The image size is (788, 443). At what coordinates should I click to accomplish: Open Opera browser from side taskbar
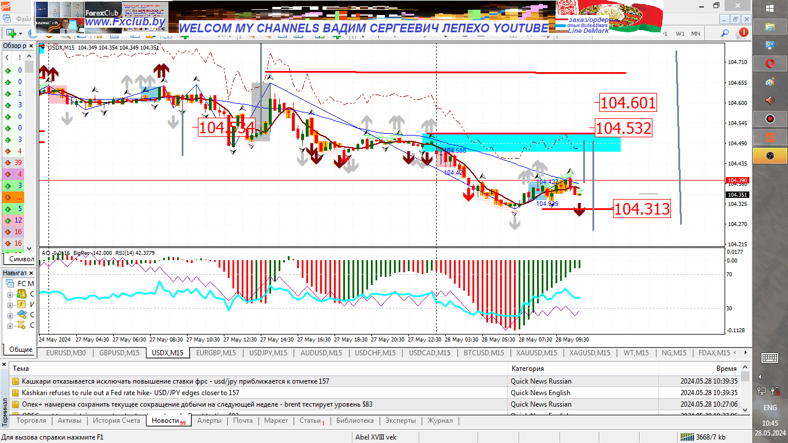click(x=770, y=63)
